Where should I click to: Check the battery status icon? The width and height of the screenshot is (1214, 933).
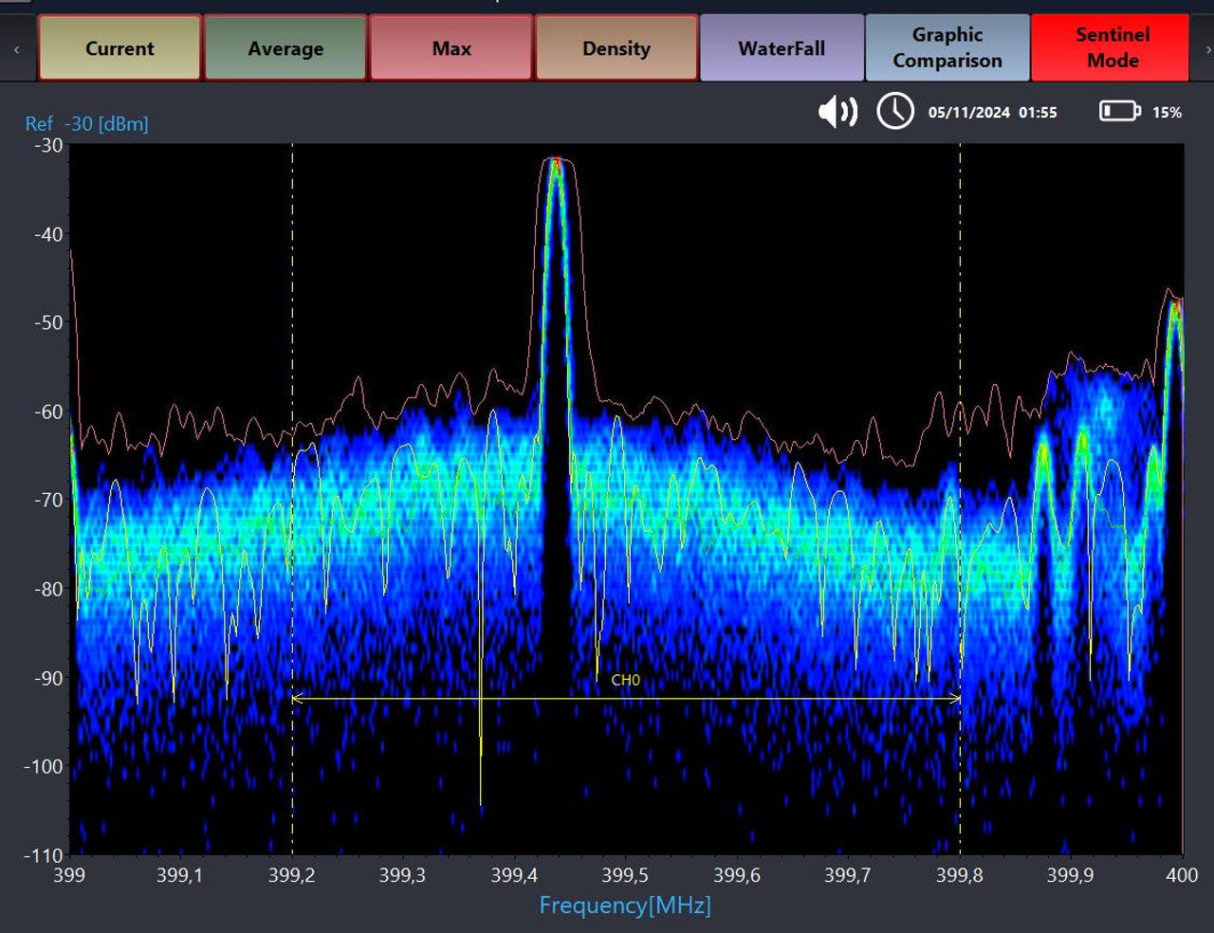click(1119, 112)
